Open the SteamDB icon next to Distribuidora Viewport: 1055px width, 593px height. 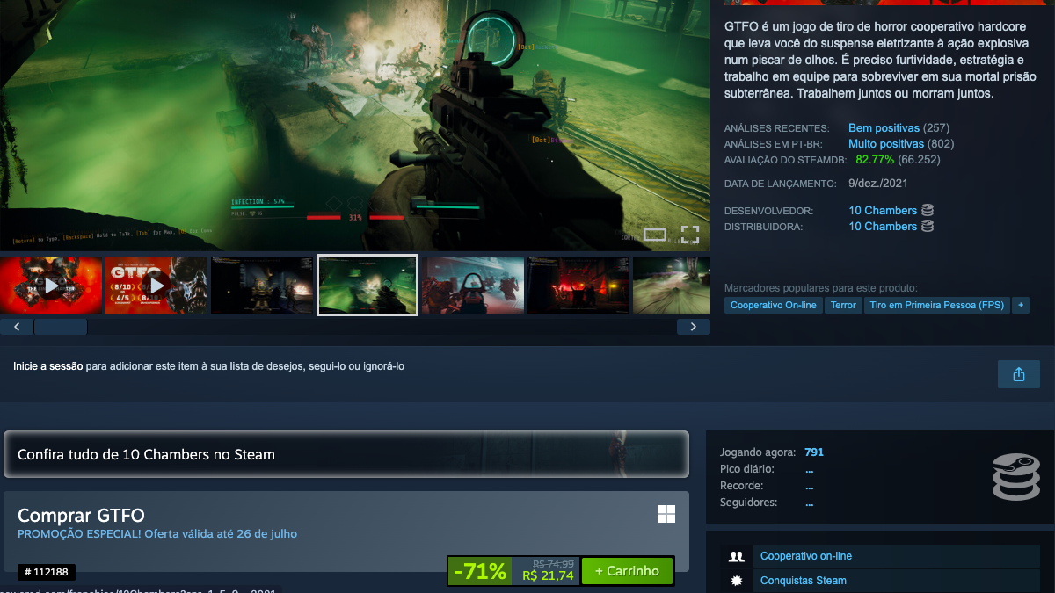coord(928,227)
